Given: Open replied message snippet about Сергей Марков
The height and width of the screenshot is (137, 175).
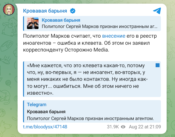Looking at the screenshot, I should [100, 26].
